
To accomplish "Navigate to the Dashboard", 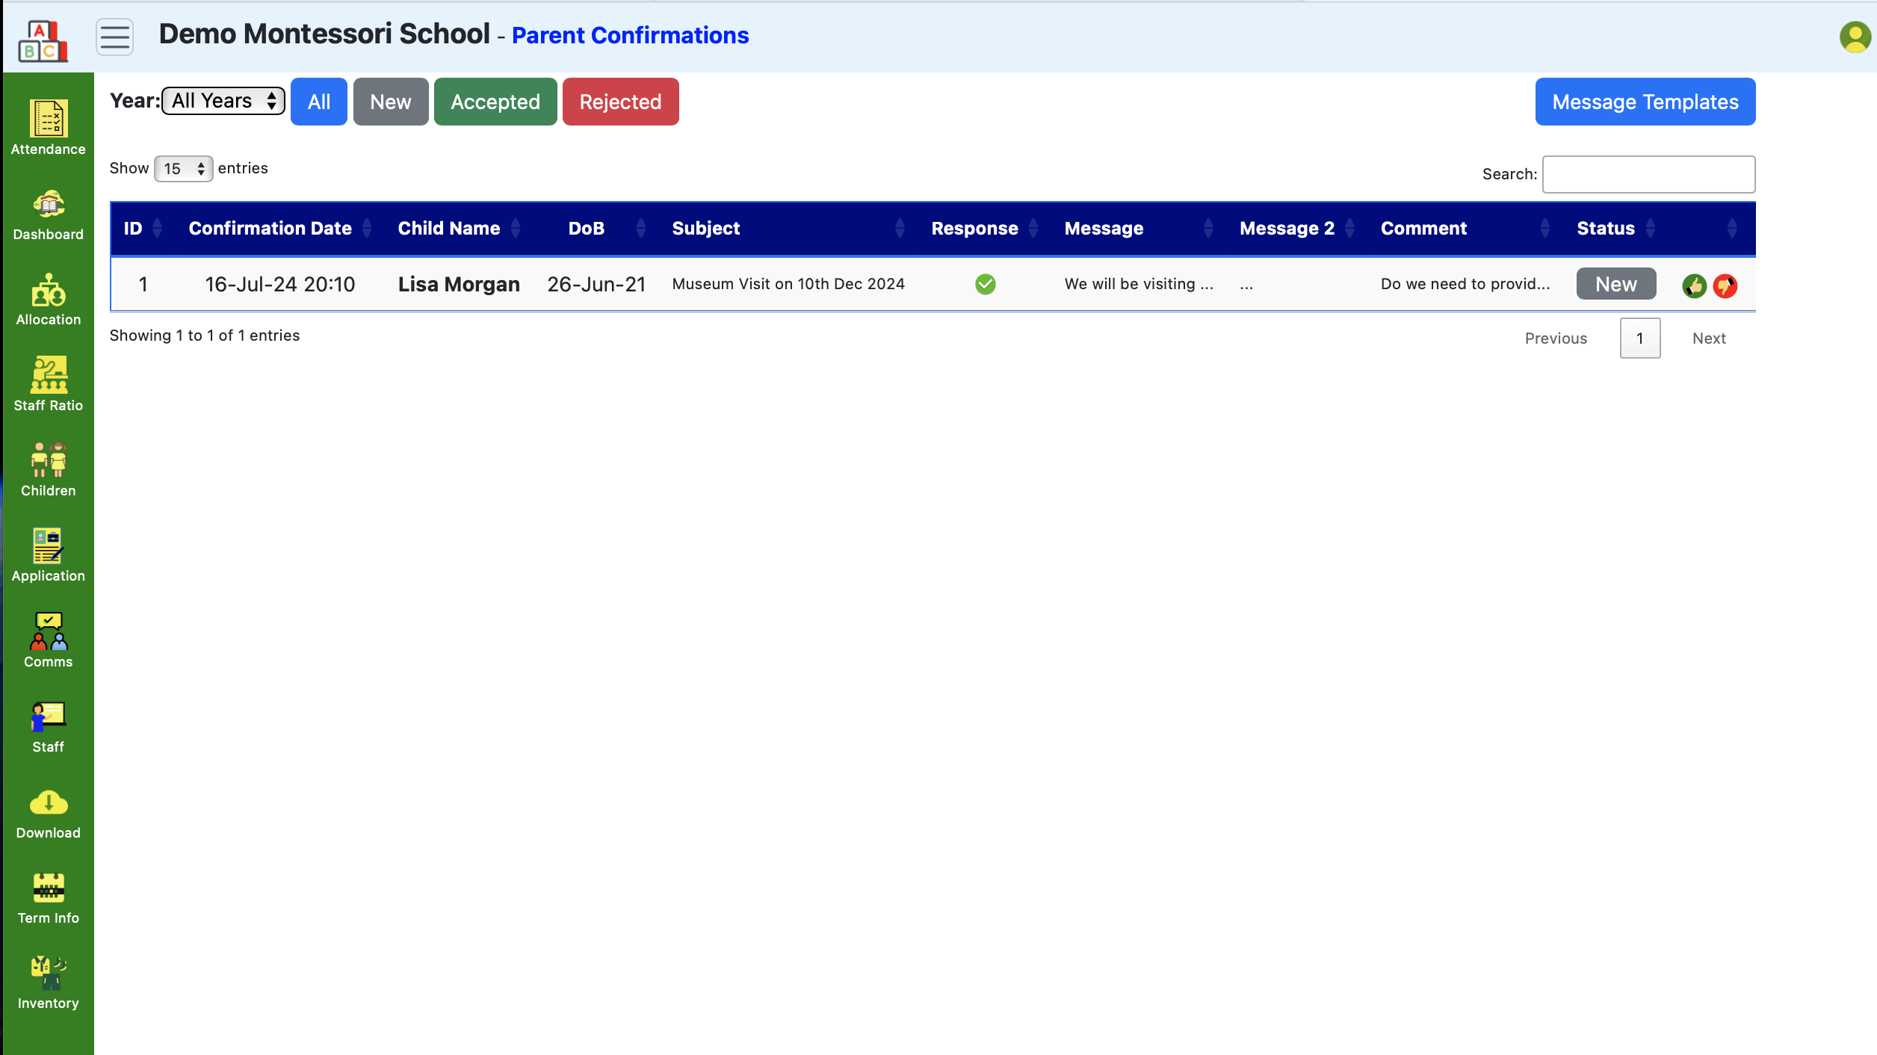I will tap(48, 211).
